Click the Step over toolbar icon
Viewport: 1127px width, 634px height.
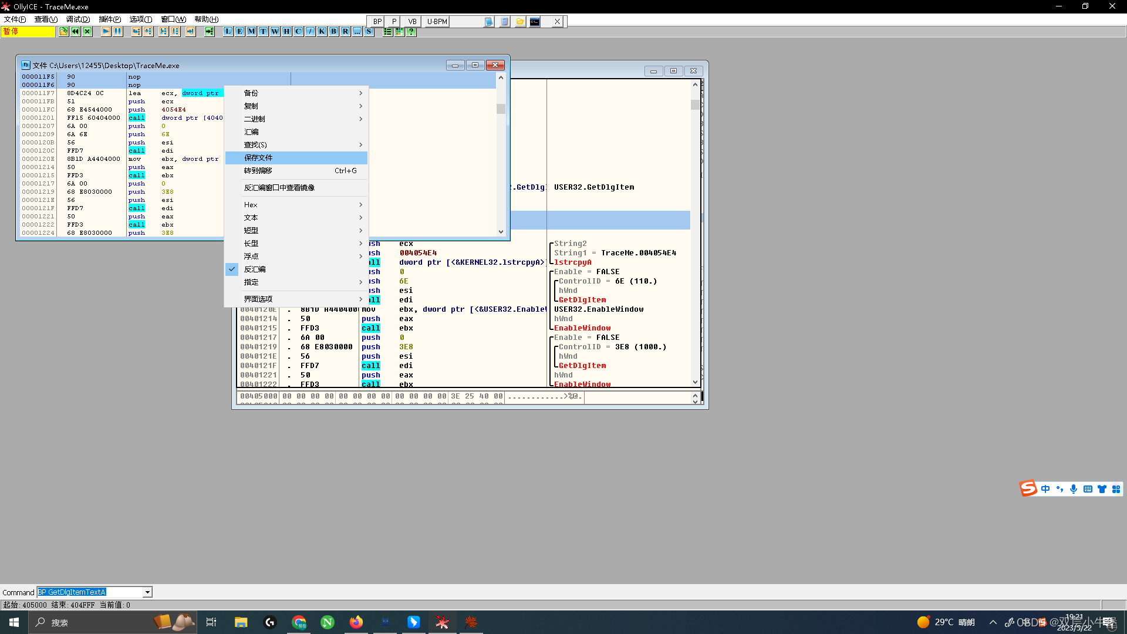tap(148, 32)
